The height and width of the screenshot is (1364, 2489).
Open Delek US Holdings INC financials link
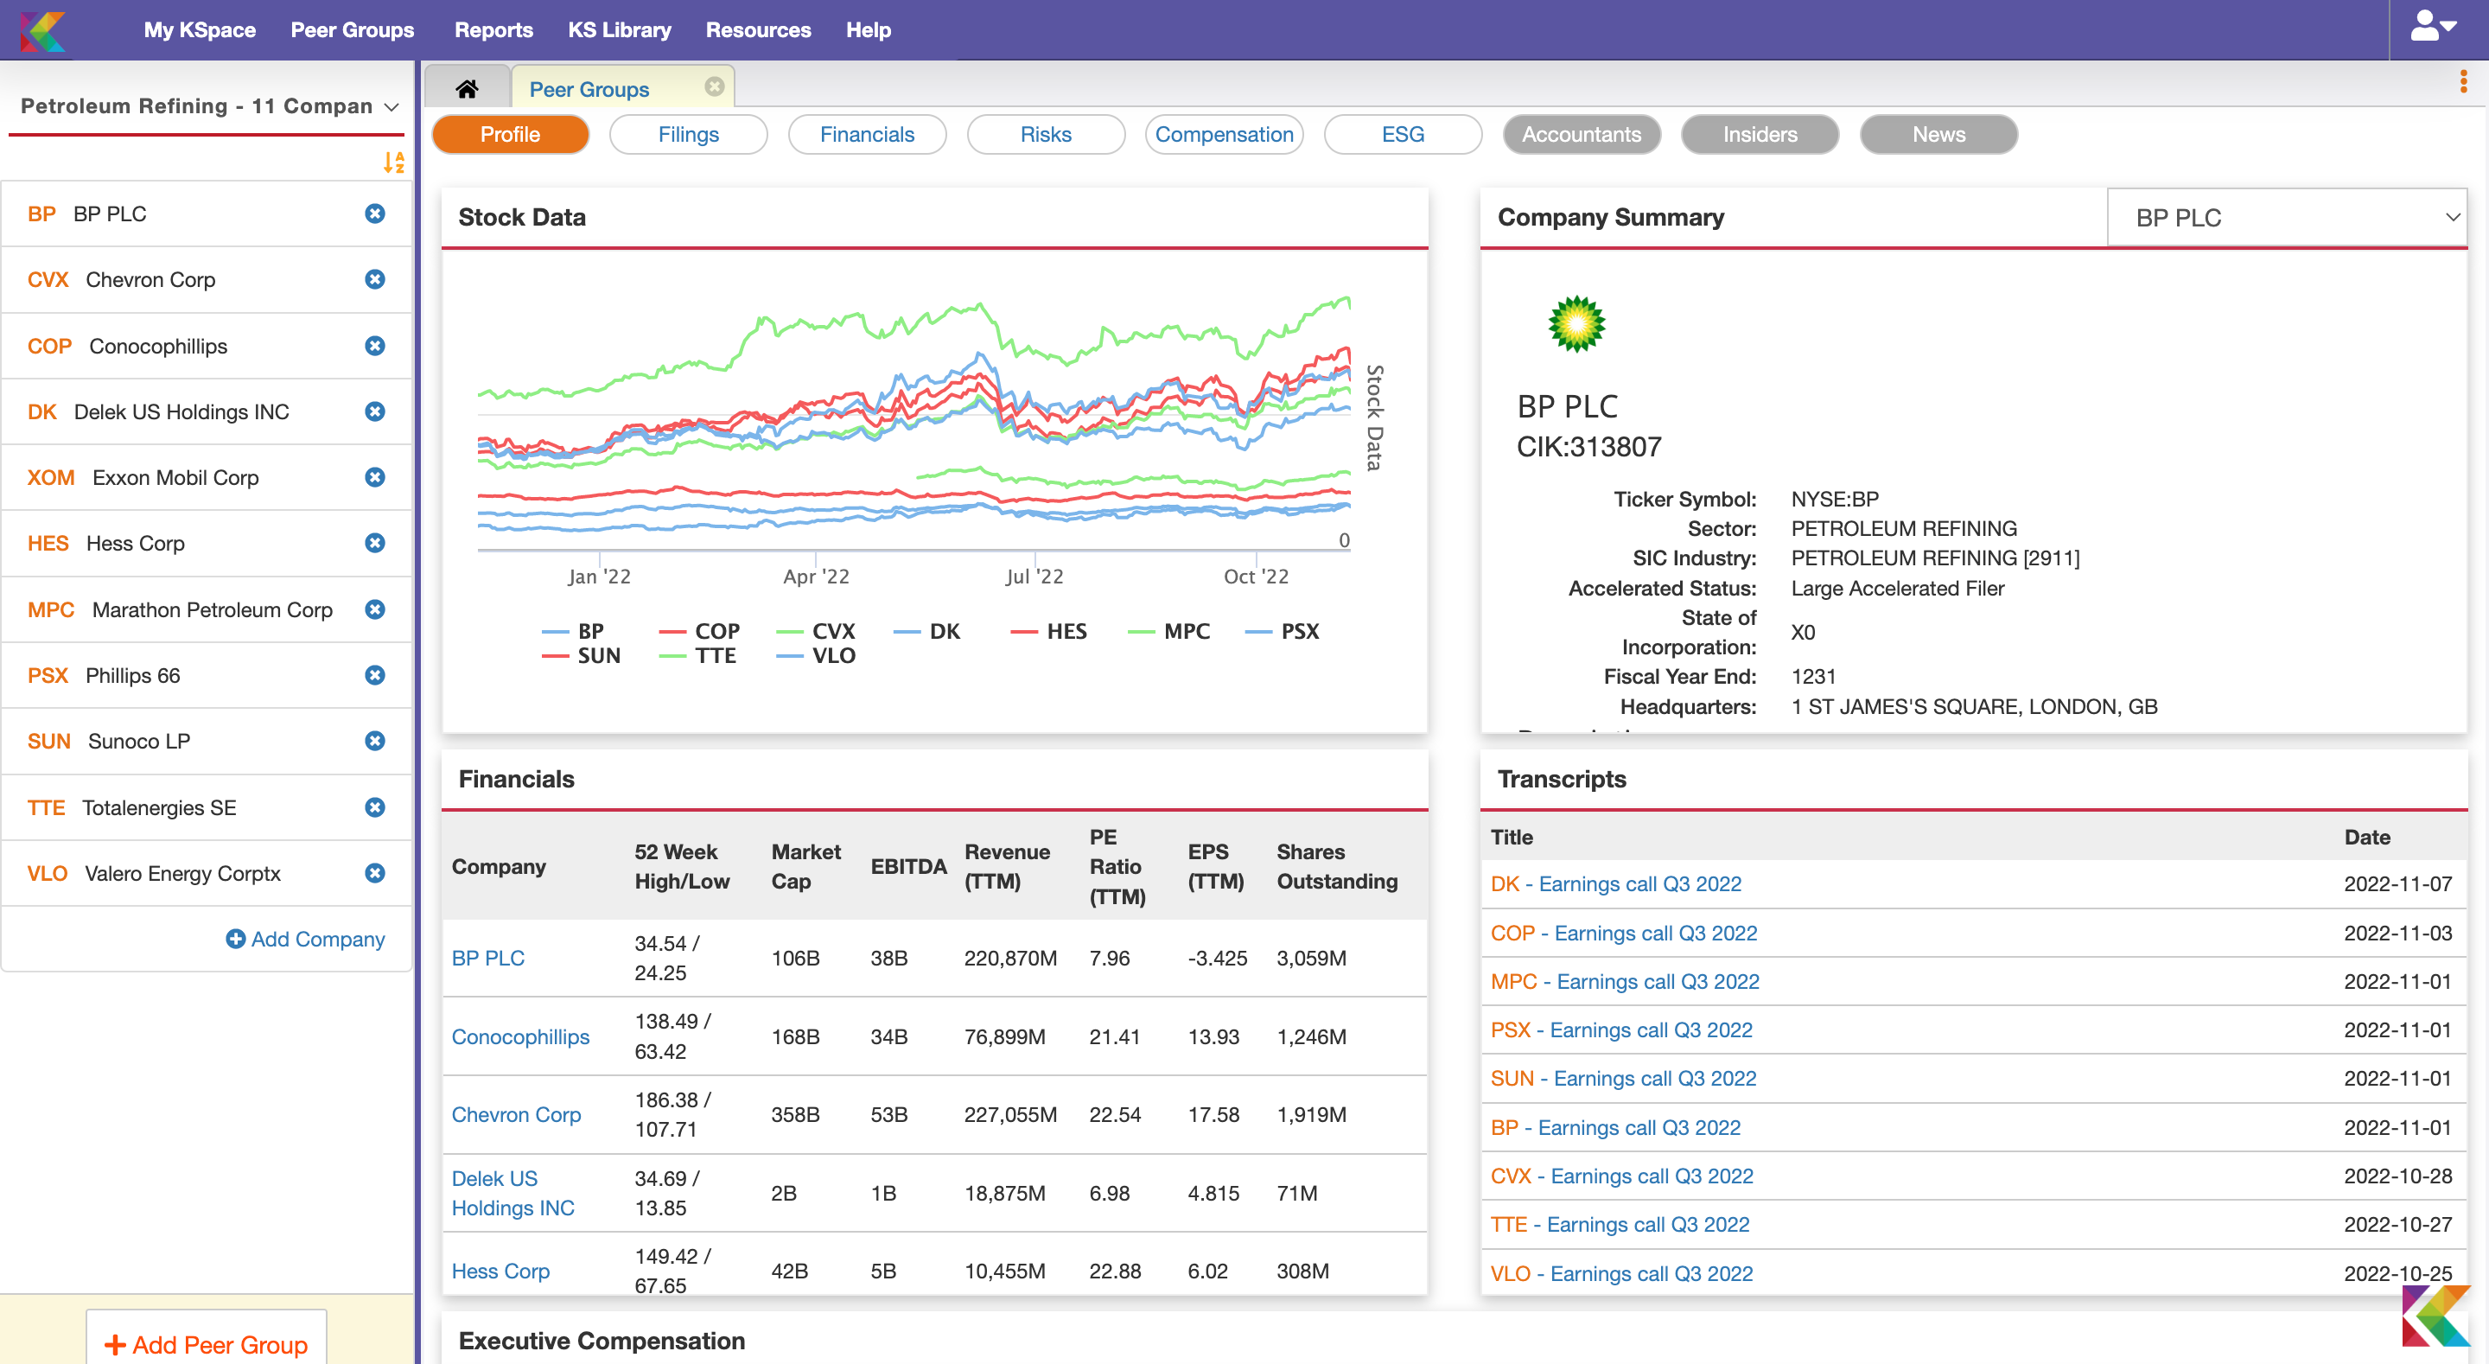pos(513,1193)
